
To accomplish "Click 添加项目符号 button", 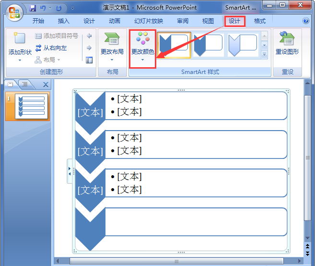I will point(57,36).
